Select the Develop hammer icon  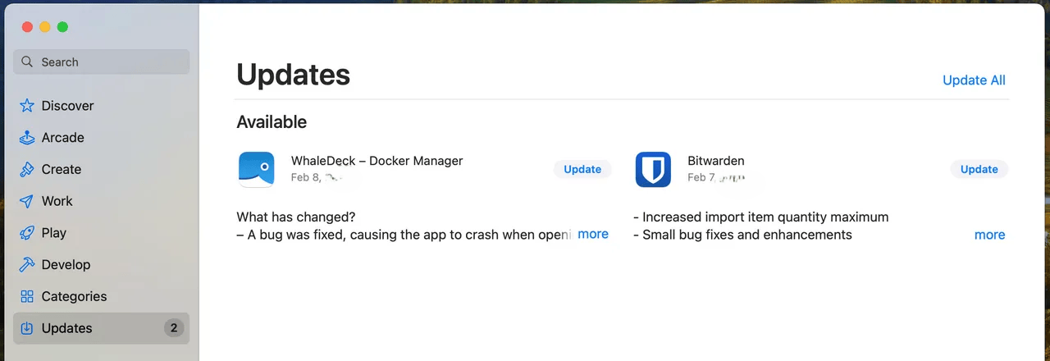tap(27, 265)
